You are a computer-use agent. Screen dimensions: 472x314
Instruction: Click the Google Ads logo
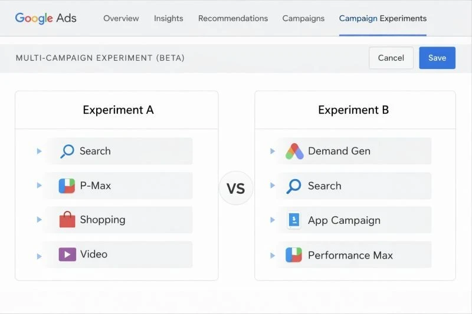click(x=46, y=18)
